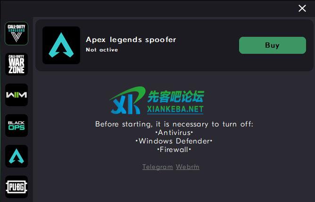Click the XIANKEBA.NET underlined text
315x202 pixels.
(175, 109)
